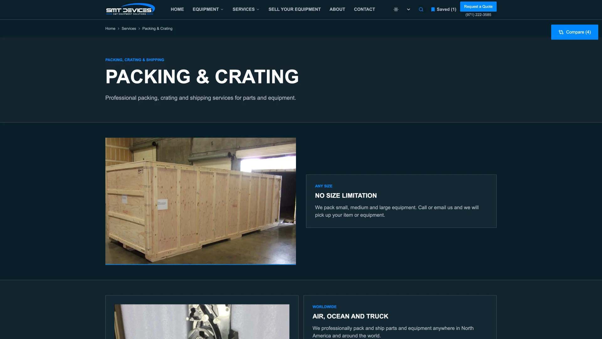Go to the Home nav item
Viewport: 602px width, 339px height.
tap(177, 9)
